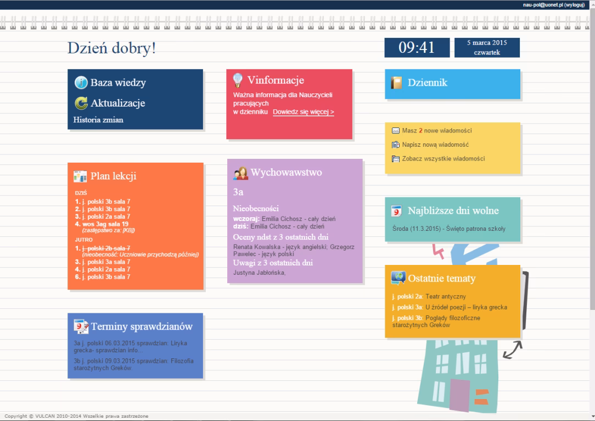
Task: Click the new messages envelope icon
Action: [396, 131]
